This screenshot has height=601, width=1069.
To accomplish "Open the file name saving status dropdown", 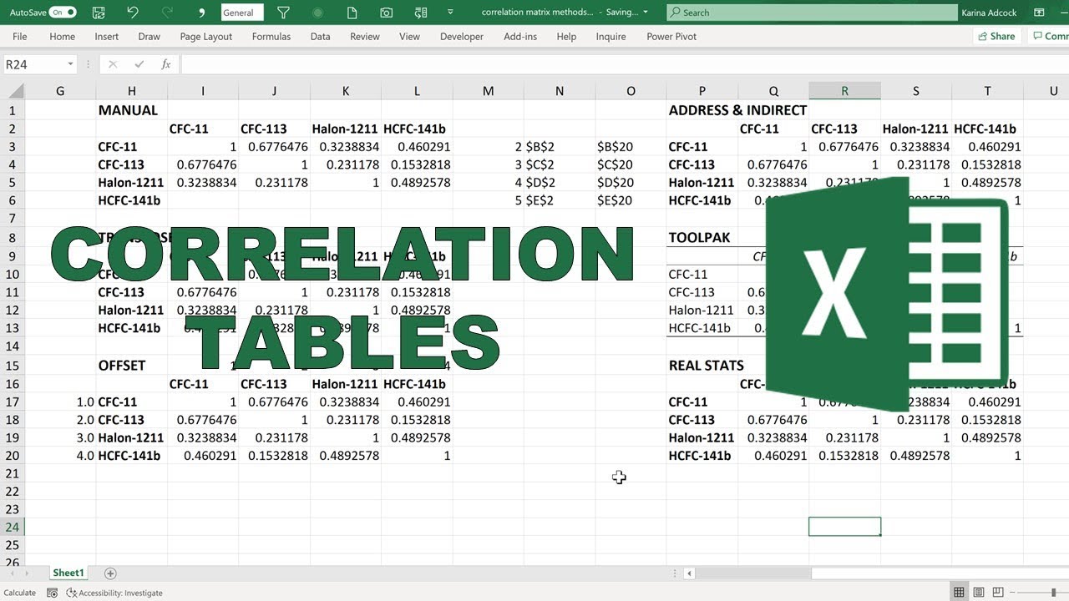I will pos(645,13).
